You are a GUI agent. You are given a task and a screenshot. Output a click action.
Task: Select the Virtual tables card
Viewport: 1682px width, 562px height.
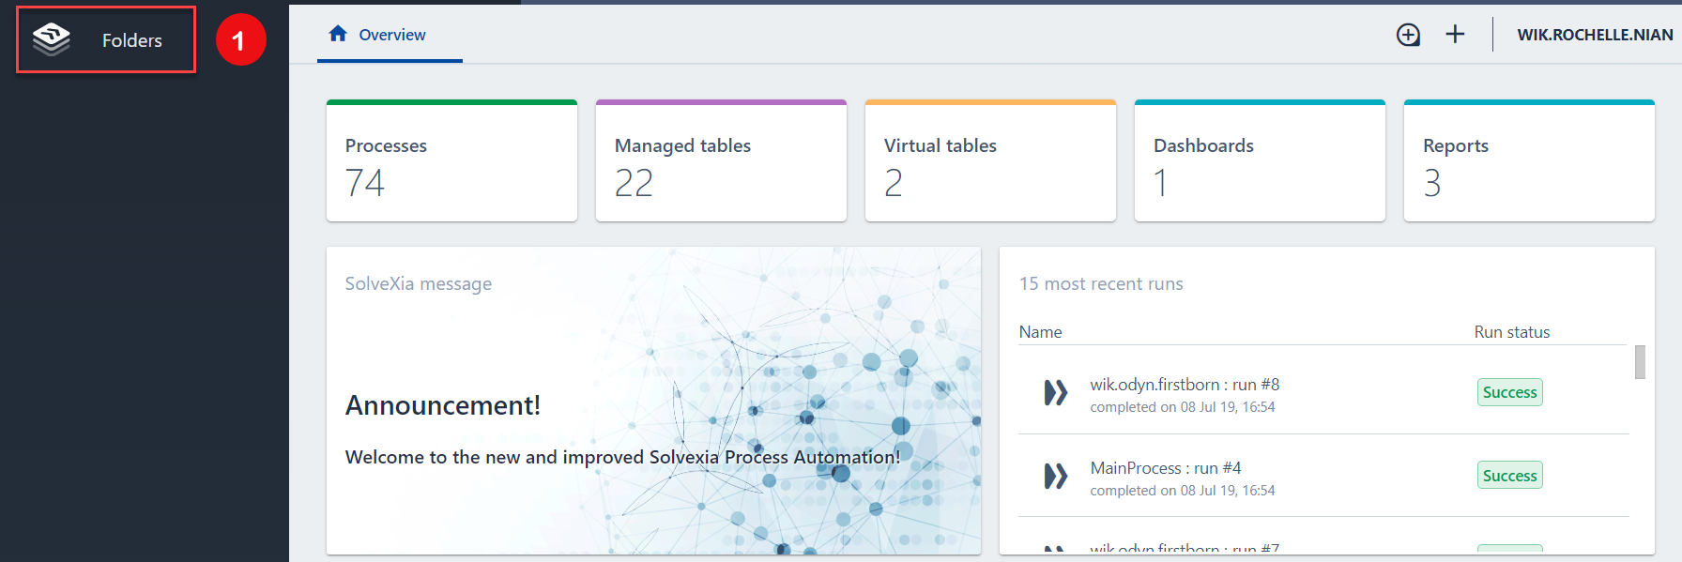tap(990, 162)
